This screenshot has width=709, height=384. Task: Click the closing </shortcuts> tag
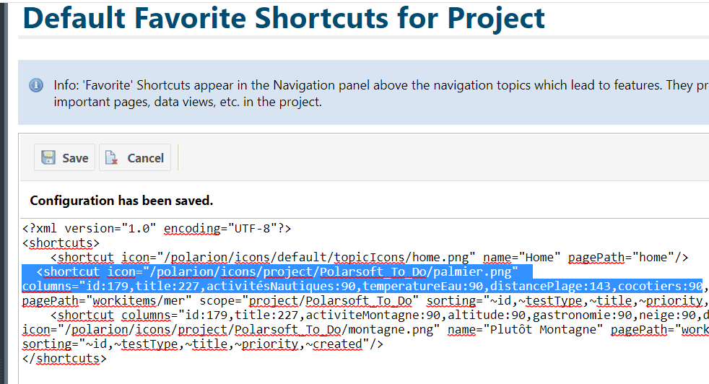click(x=64, y=359)
